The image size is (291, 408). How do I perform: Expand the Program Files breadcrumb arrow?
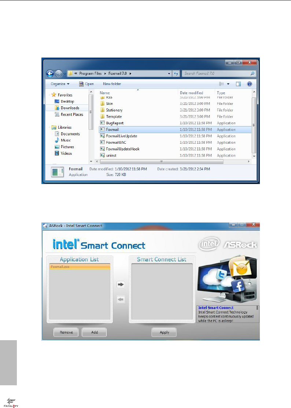[105, 74]
